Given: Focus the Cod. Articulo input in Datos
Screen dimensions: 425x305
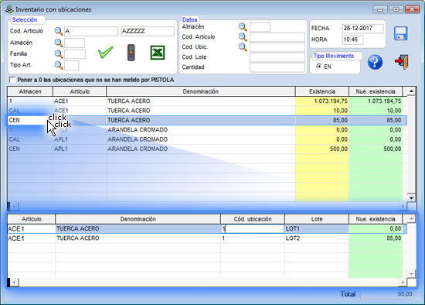Looking at the screenshot, I should pos(277,37).
